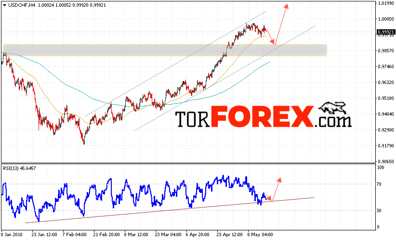Screen dimensions: 396x240
Task: Click the 21 Feb 20:00 time label
Action: pos(106,234)
